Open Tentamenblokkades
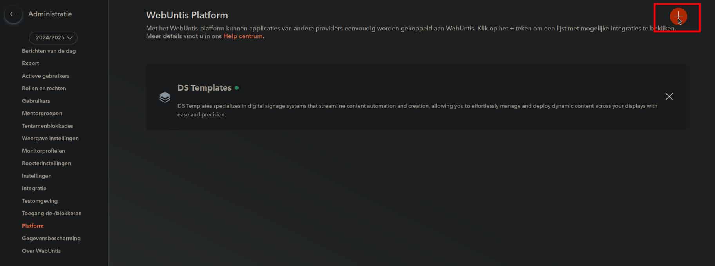715x266 pixels. [x=48, y=126]
